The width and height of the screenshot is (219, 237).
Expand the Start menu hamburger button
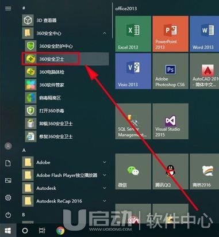click(x=8, y=9)
